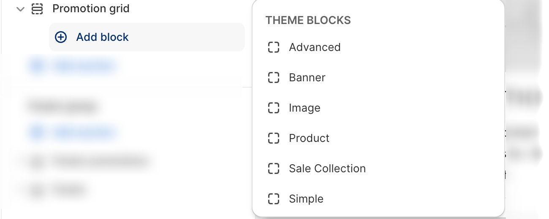Image resolution: width=549 pixels, height=219 pixels.
Task: Collapse the Promotion grid section chevron
Action: coord(20,9)
